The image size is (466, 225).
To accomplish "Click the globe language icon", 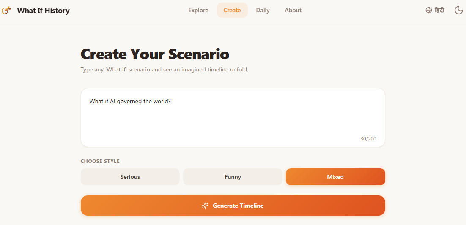I will pos(428,11).
